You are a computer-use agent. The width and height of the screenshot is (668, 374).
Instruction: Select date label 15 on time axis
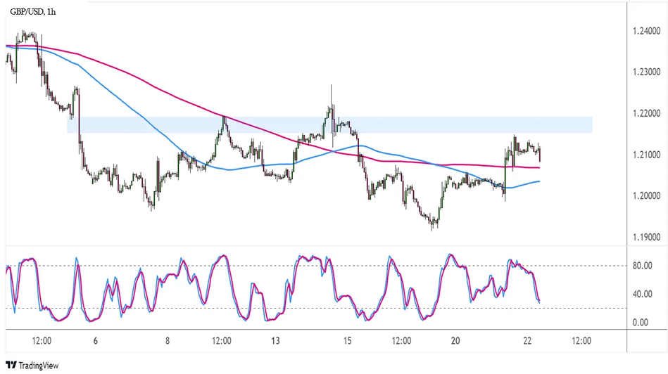coord(348,341)
